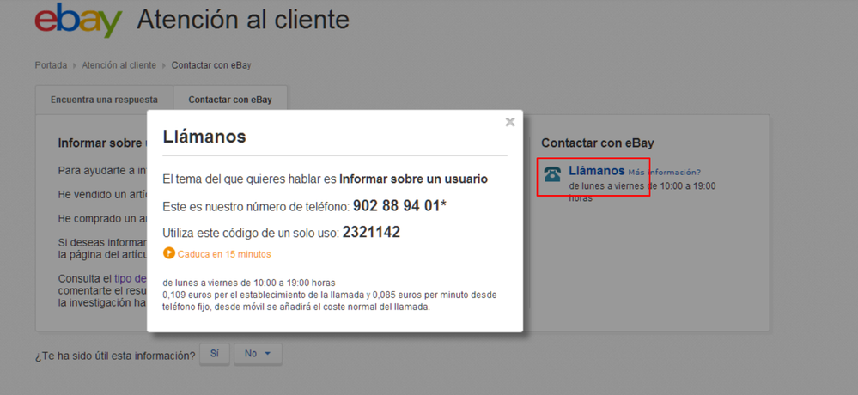
Task: Open the "Más información?" link
Action: pos(664,173)
